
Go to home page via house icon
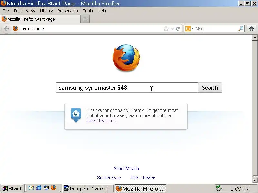(252, 29)
